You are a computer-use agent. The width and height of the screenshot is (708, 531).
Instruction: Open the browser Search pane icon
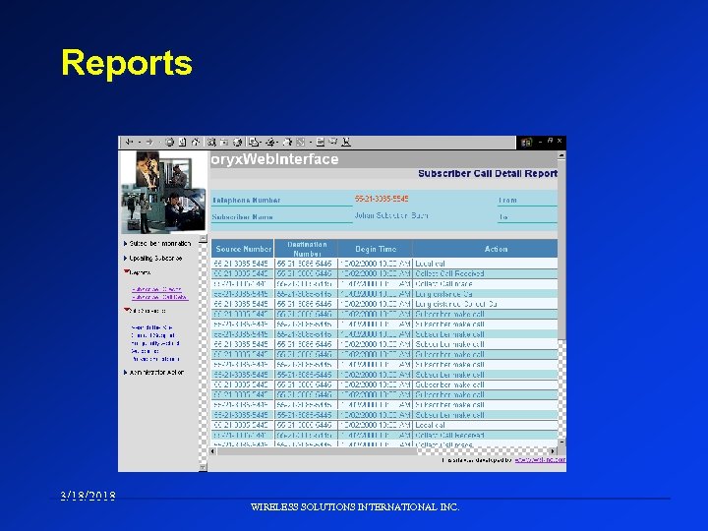click(x=211, y=143)
